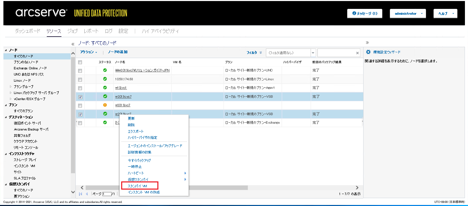This screenshot has height=206, width=468.
Task: Click the page number input field
Action: (x=107, y=194)
